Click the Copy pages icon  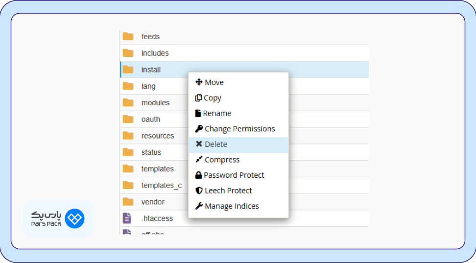[x=198, y=98]
